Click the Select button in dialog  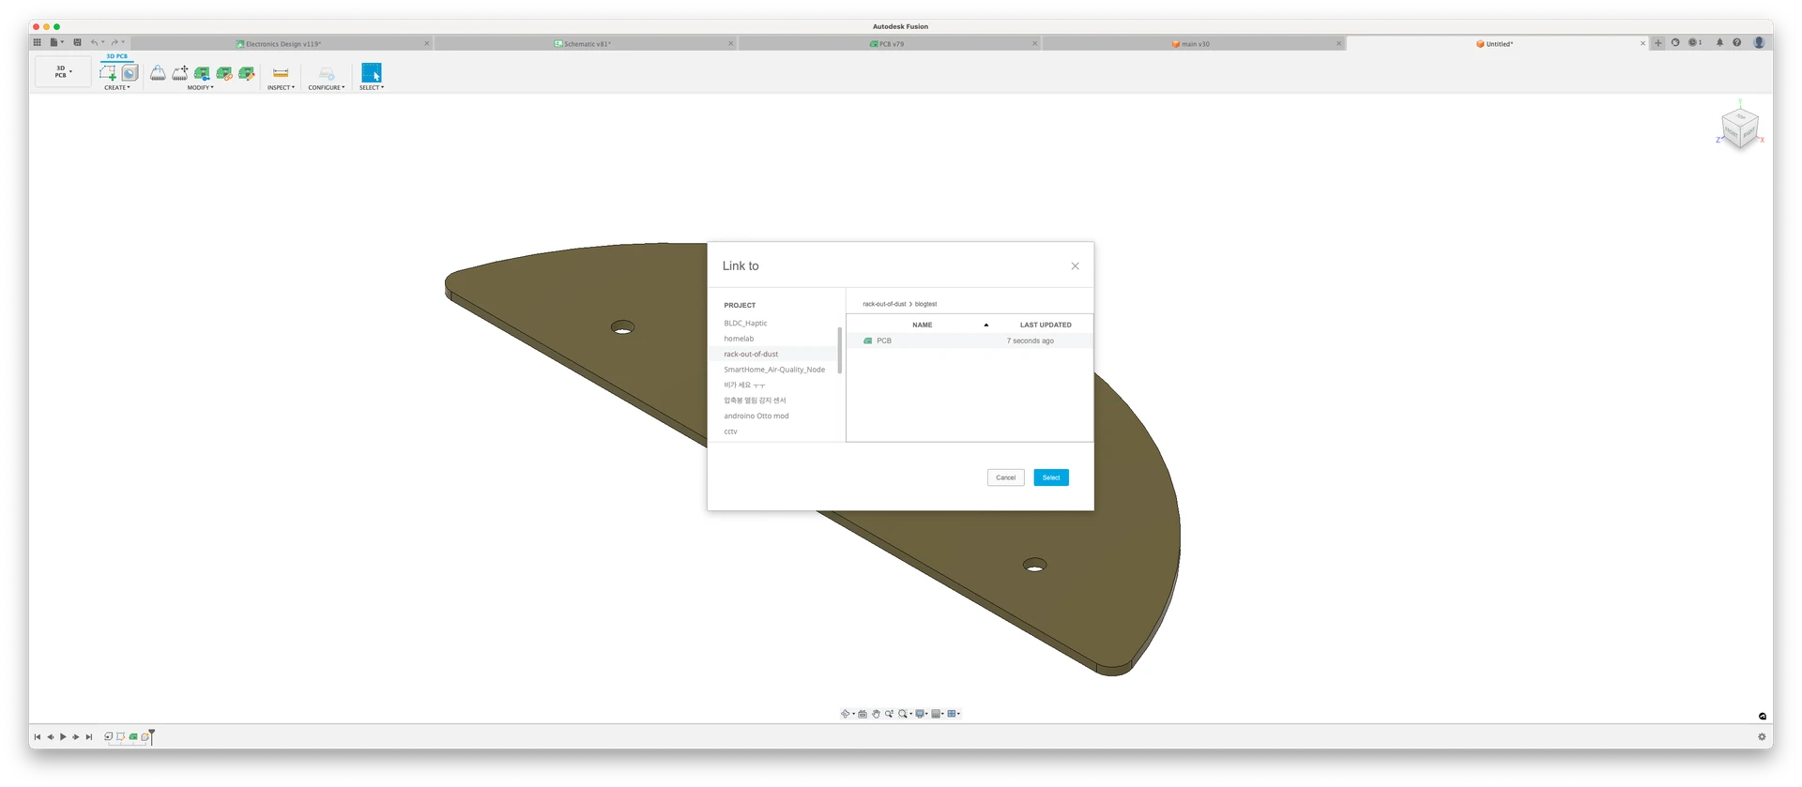point(1050,477)
